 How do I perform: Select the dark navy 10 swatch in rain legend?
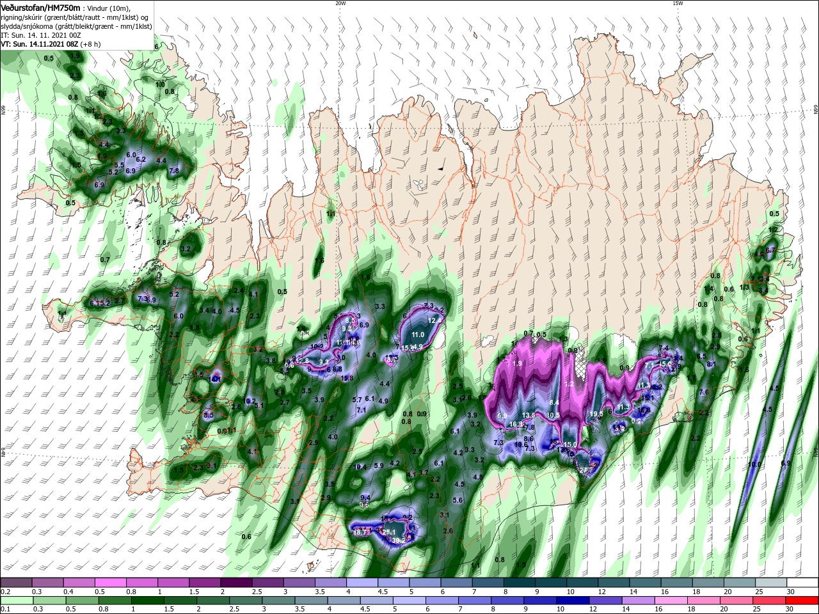[x=573, y=601]
